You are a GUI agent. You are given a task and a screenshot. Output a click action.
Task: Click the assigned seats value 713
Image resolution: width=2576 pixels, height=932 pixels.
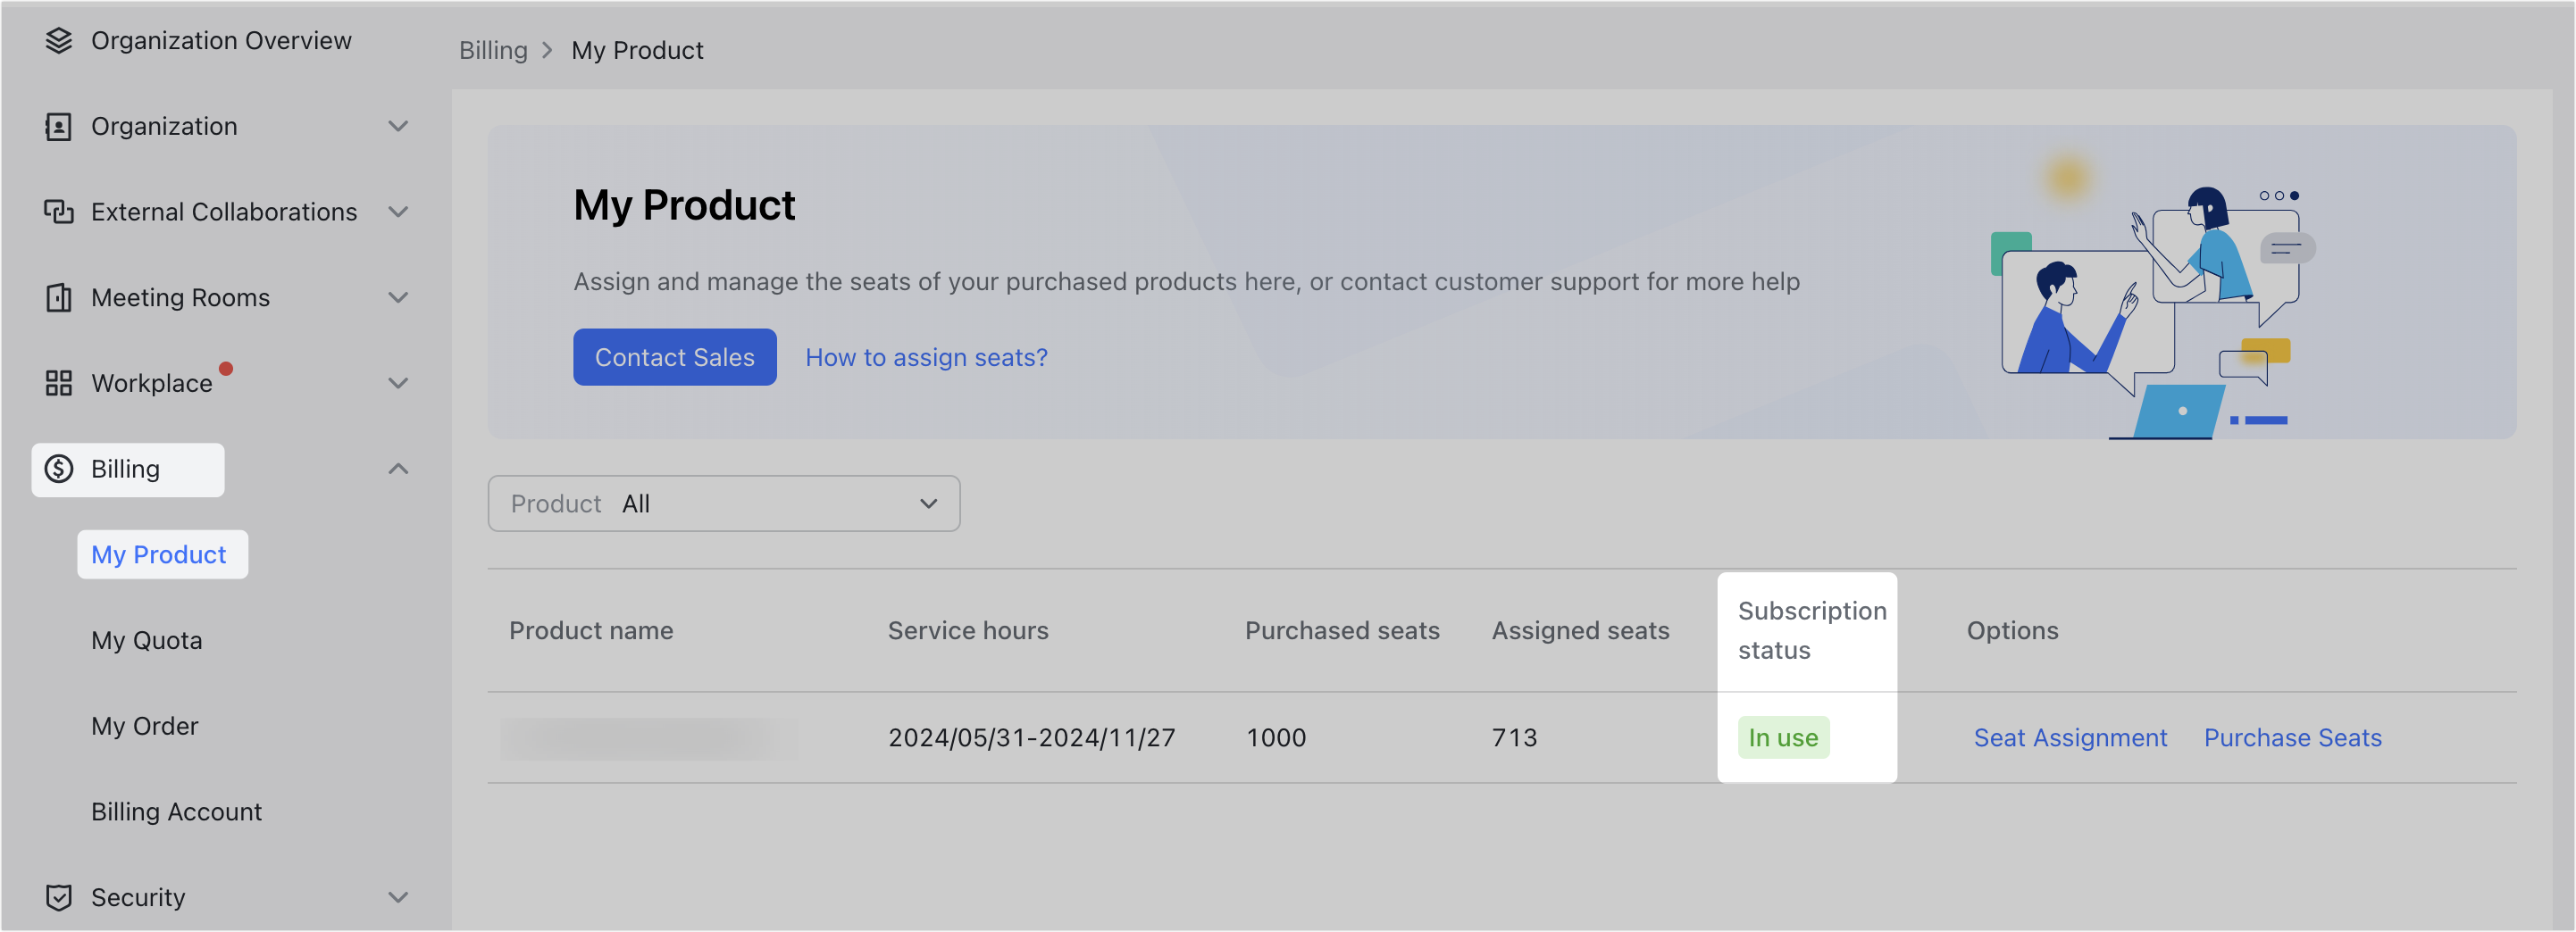click(x=1514, y=738)
